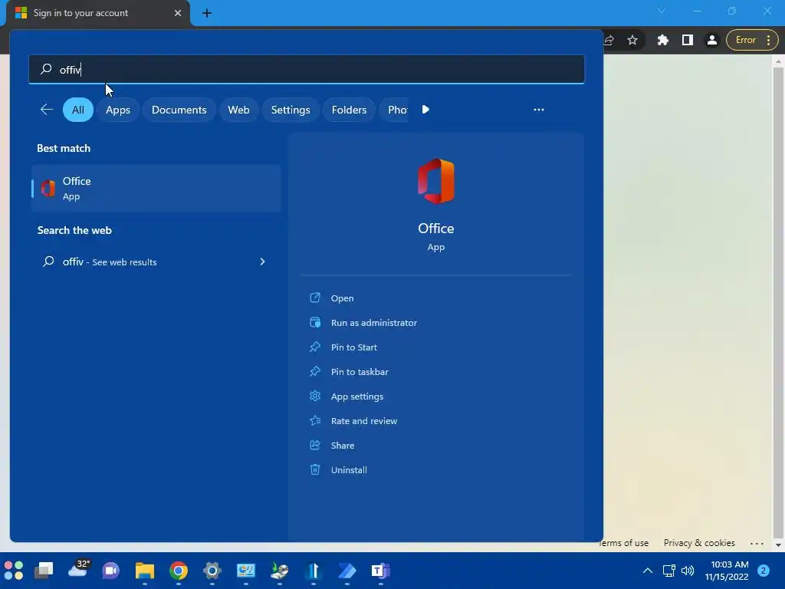Open File Explorer from the taskbar
This screenshot has height=589, width=785.
[145, 571]
